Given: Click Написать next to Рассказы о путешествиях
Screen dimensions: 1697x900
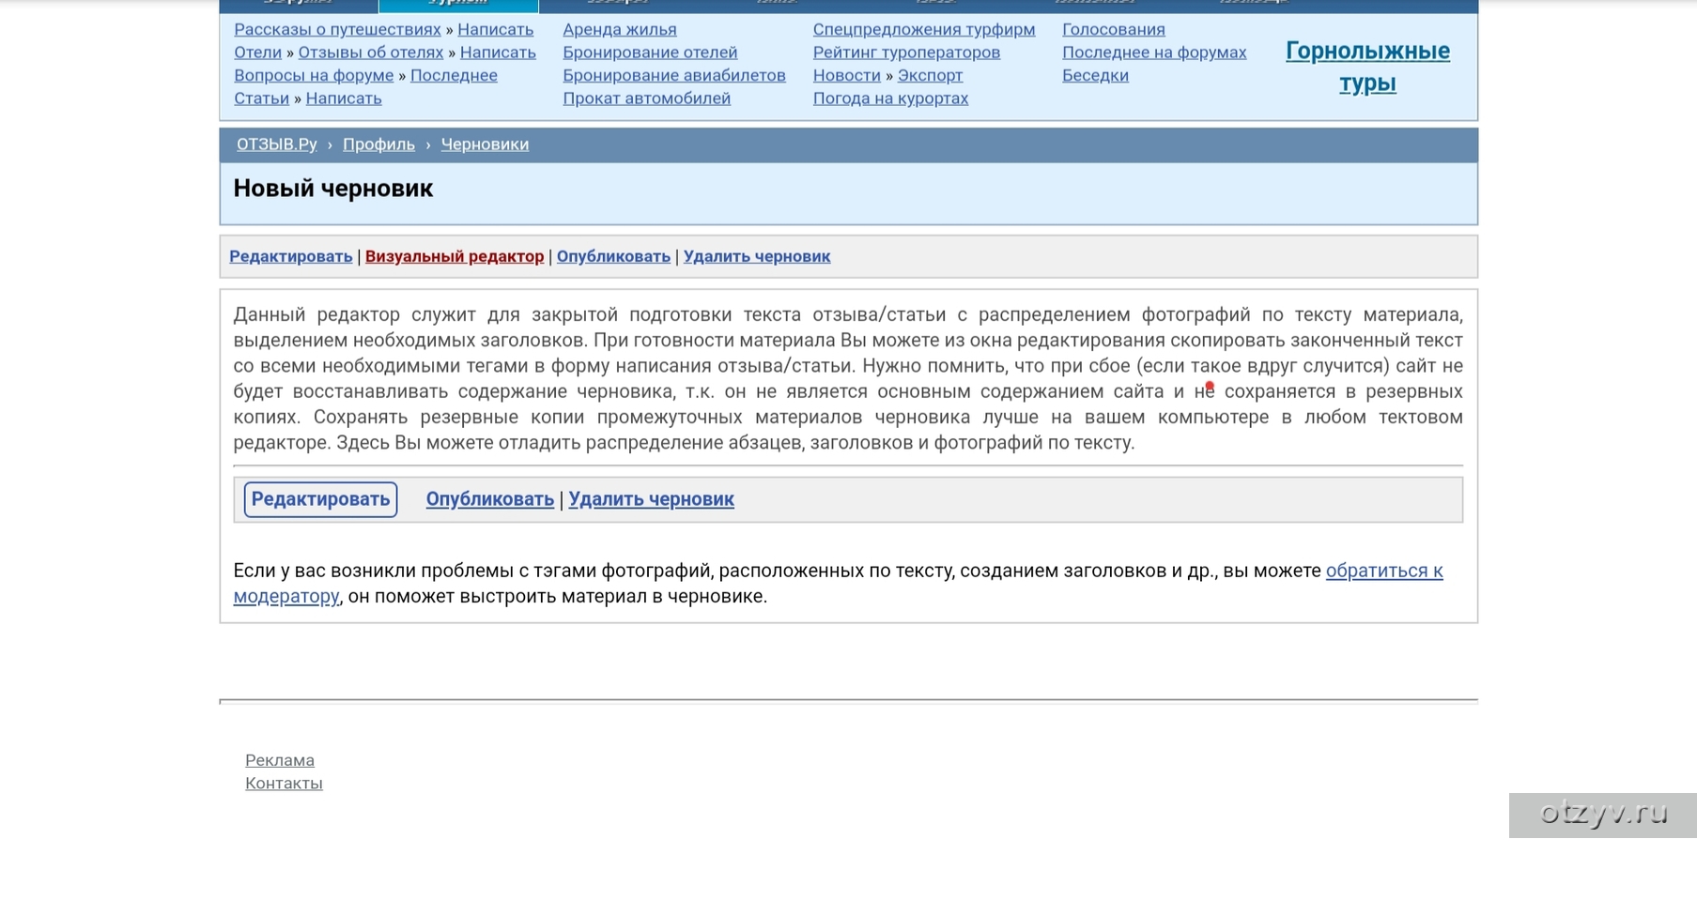Looking at the screenshot, I should [495, 29].
